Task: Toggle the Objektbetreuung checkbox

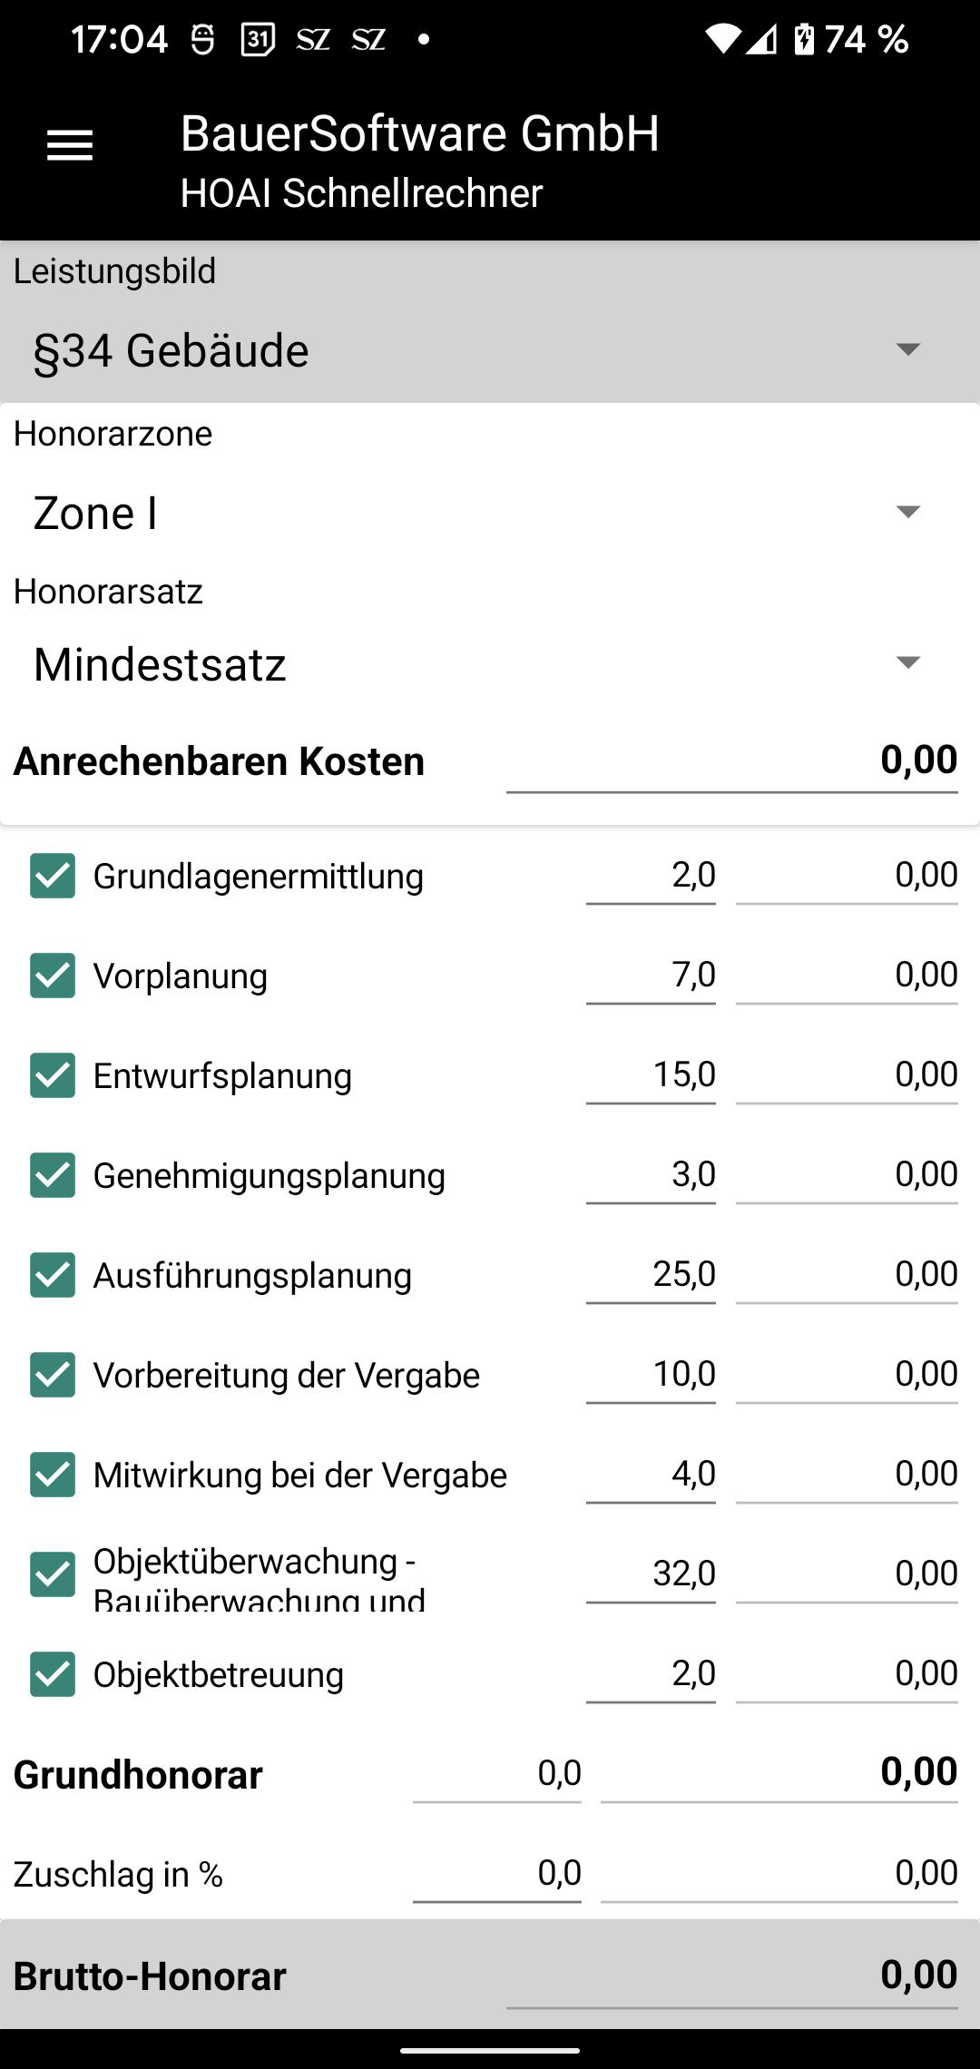Action: point(53,1674)
